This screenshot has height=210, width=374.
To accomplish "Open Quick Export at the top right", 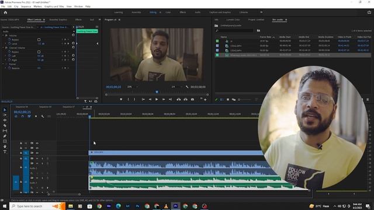I will (369, 12).
